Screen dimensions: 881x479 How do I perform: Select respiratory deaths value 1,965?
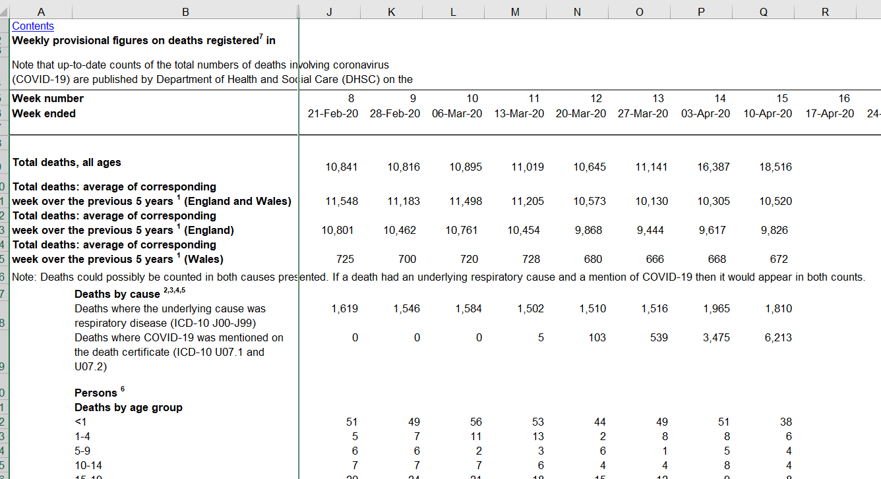coord(716,308)
